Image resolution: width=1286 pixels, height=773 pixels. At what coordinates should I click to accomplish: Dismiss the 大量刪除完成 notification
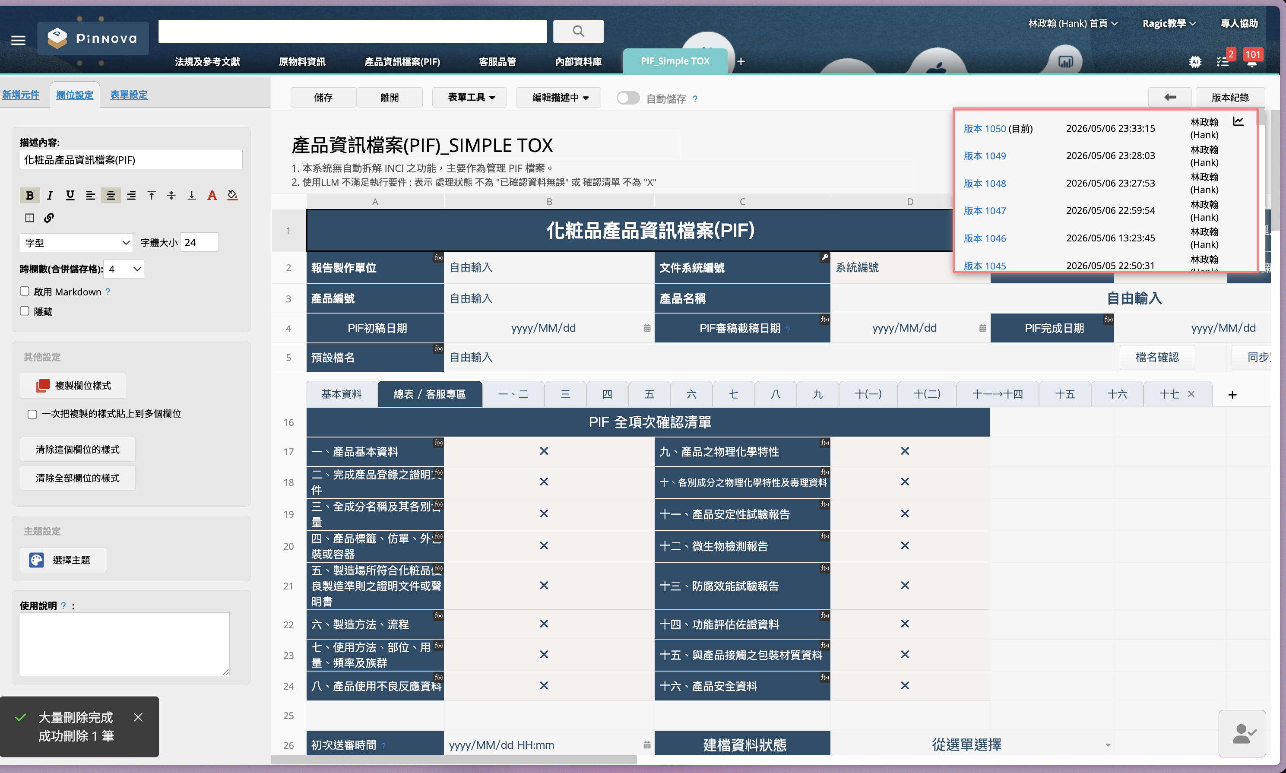point(138,717)
